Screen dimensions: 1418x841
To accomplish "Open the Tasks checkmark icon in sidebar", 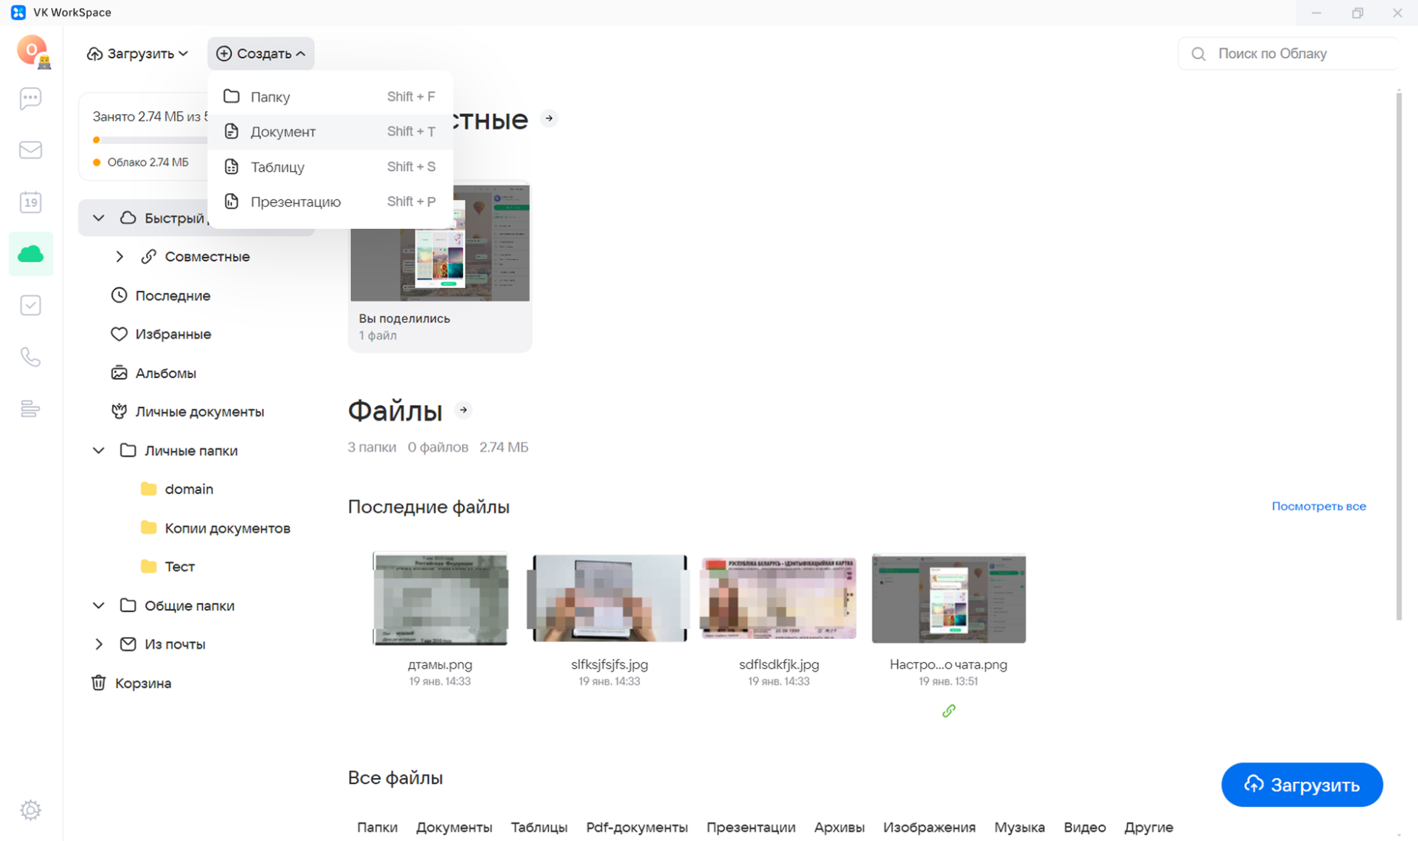I will (31, 306).
